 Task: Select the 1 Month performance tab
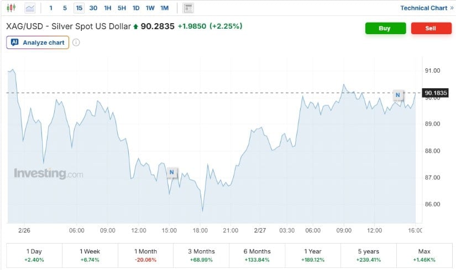145,255
